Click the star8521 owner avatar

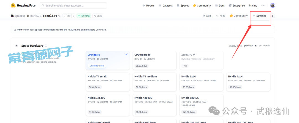pyautogui.click(x=28, y=16)
